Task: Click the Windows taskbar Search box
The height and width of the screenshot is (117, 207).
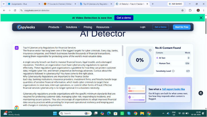Action: coord(75,113)
